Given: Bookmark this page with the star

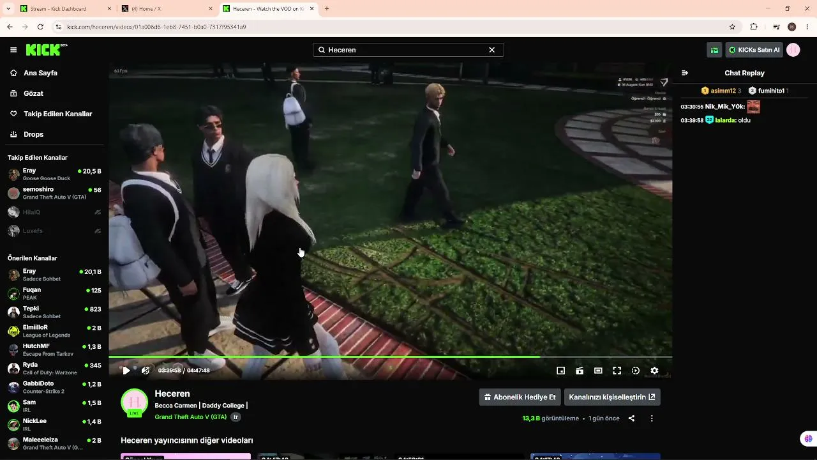Looking at the screenshot, I should pyautogui.click(x=732, y=27).
